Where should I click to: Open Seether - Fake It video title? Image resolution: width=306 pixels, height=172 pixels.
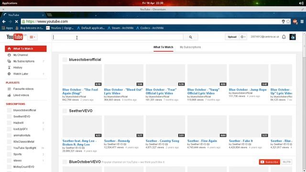[241, 141]
